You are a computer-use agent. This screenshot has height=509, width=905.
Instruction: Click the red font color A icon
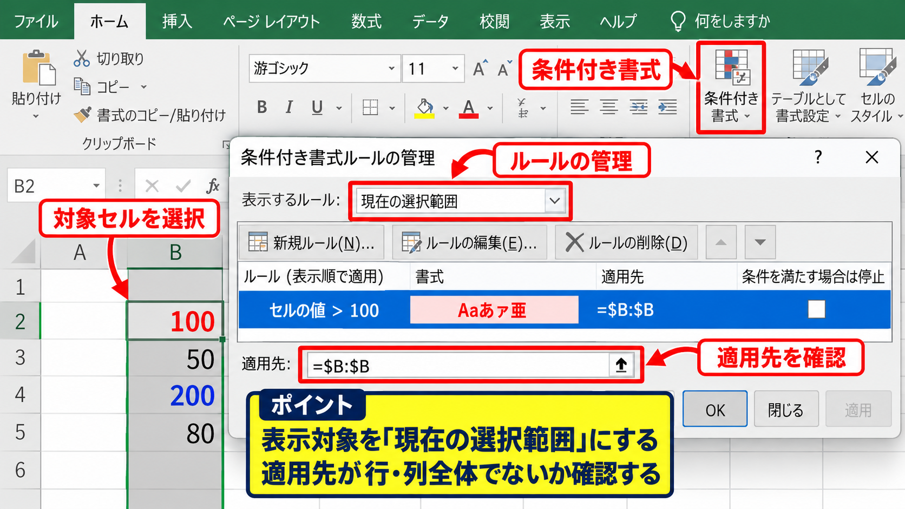(468, 108)
